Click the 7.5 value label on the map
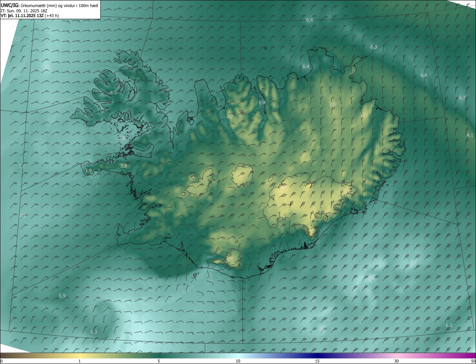The image size is (476, 364). [x=17, y=39]
